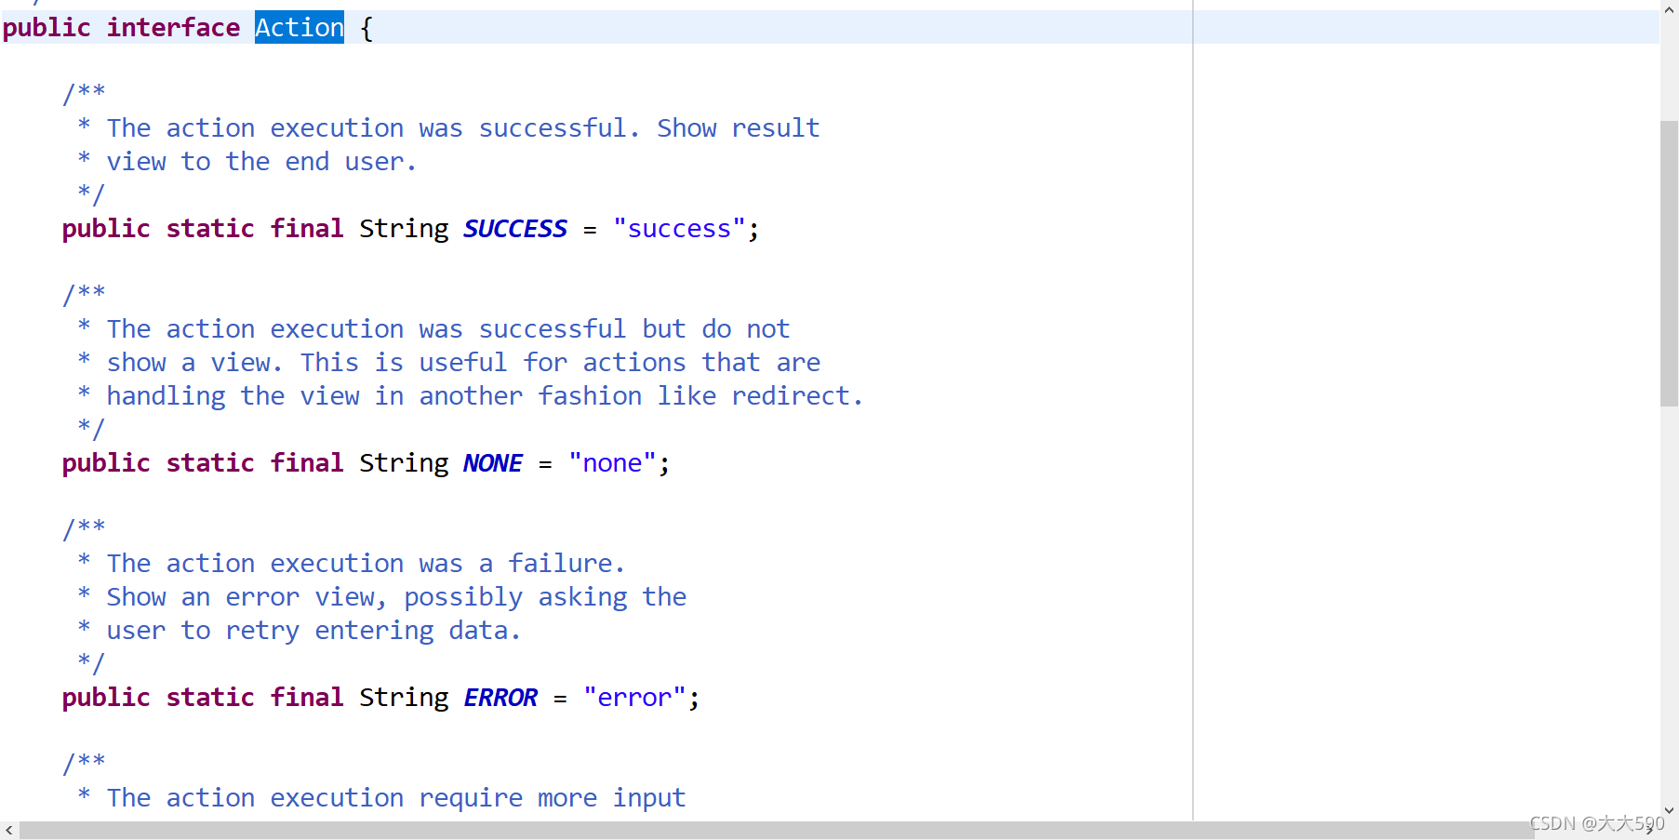Click the "error" string literal
The height and width of the screenshot is (840, 1679).
pyautogui.click(x=634, y=698)
